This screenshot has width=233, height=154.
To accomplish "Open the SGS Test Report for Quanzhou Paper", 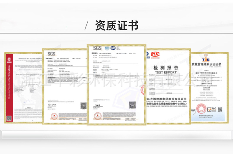I will point(65,86).
